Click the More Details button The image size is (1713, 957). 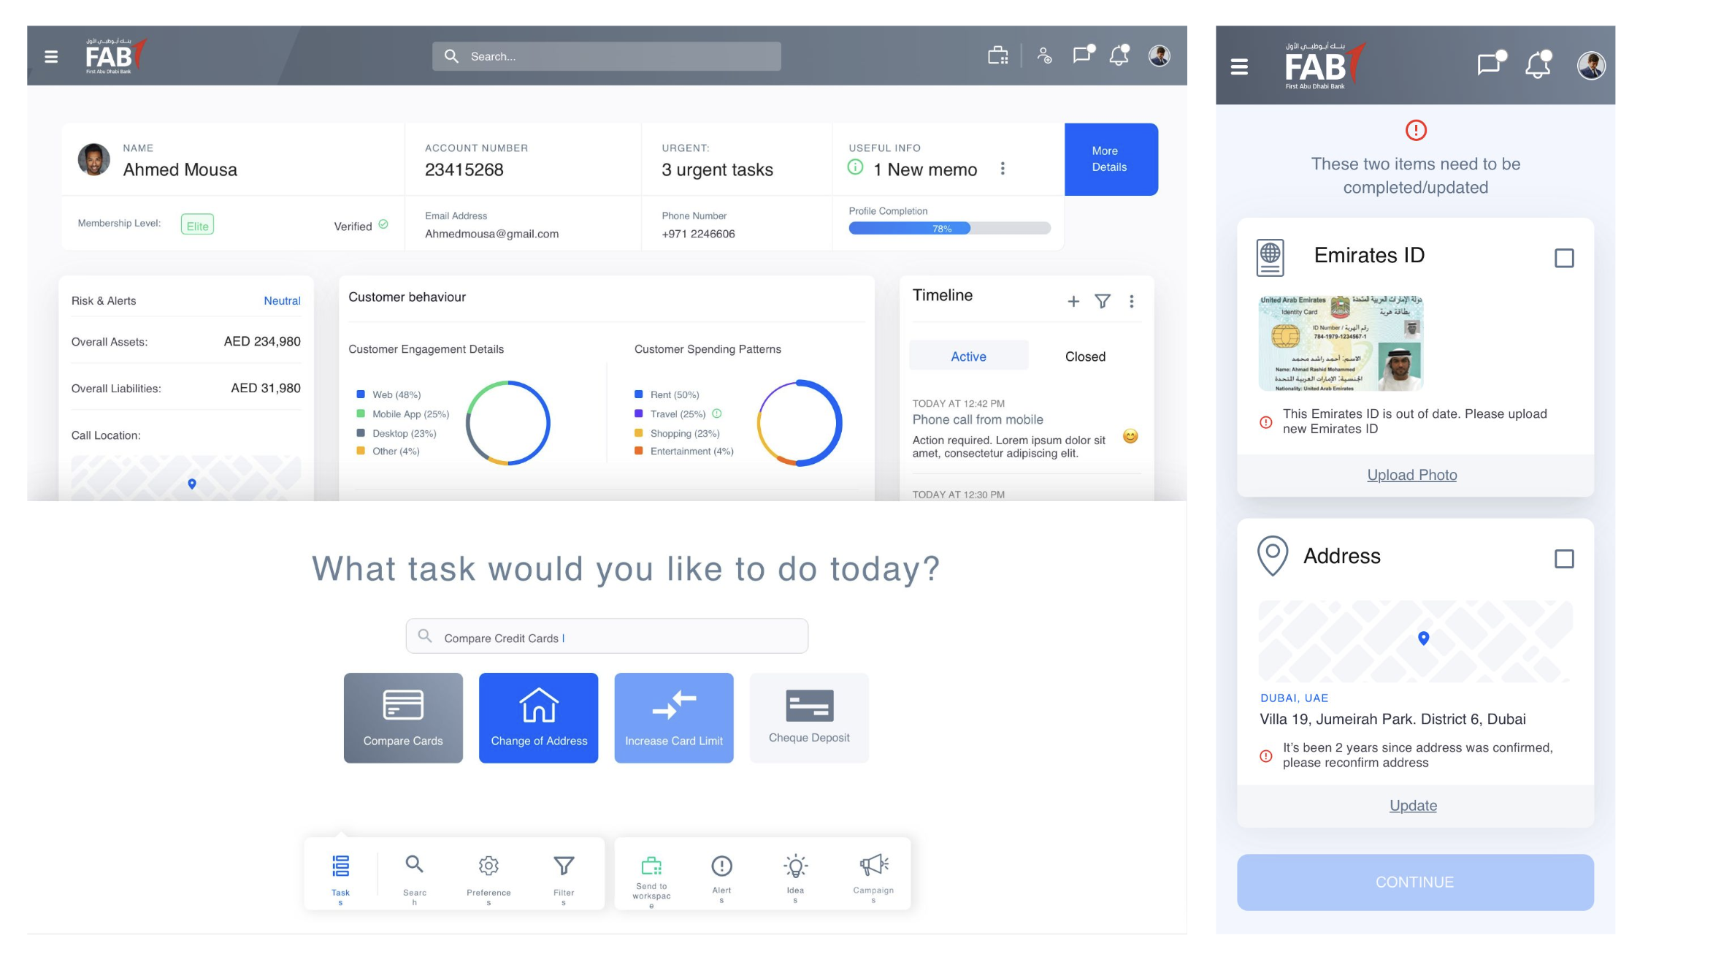pos(1110,159)
